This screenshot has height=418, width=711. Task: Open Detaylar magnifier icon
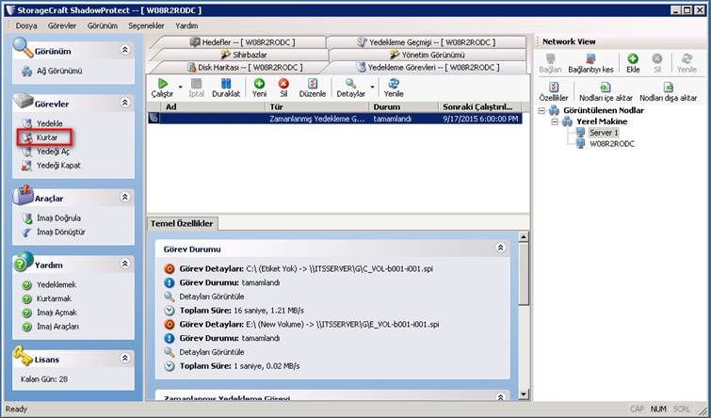[350, 84]
